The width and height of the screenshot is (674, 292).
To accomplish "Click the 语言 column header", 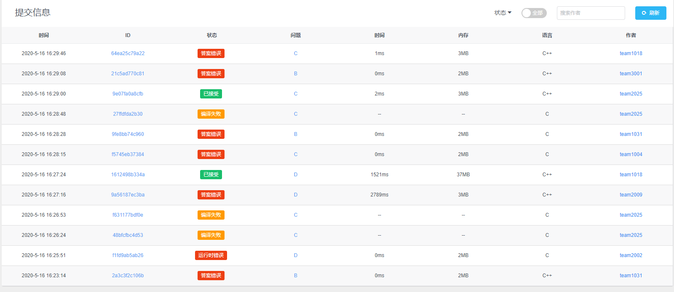I will (x=547, y=35).
